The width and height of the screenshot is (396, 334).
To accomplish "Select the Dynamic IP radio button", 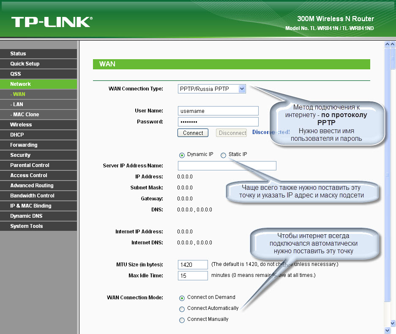I will [182, 155].
